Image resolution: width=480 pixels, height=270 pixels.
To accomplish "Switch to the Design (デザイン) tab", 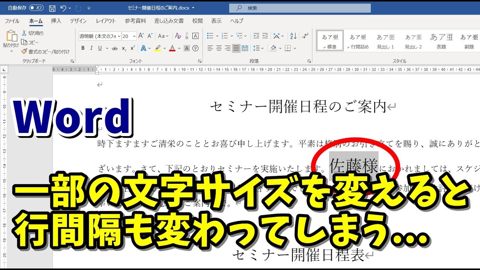I will 78,21.
